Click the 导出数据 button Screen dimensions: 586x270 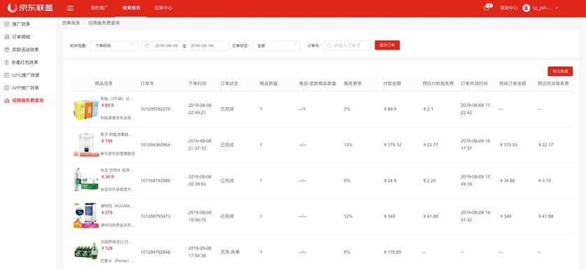560,71
